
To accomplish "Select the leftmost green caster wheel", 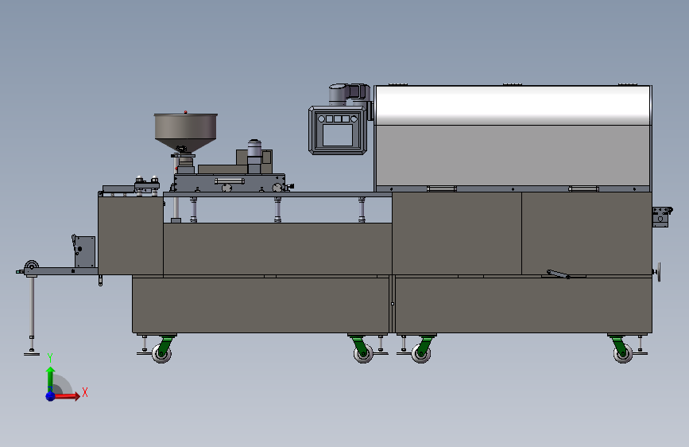I will click(161, 350).
